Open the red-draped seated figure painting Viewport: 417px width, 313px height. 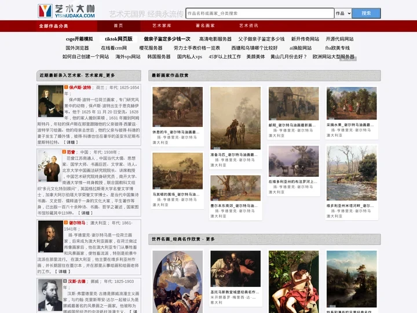click(294, 282)
